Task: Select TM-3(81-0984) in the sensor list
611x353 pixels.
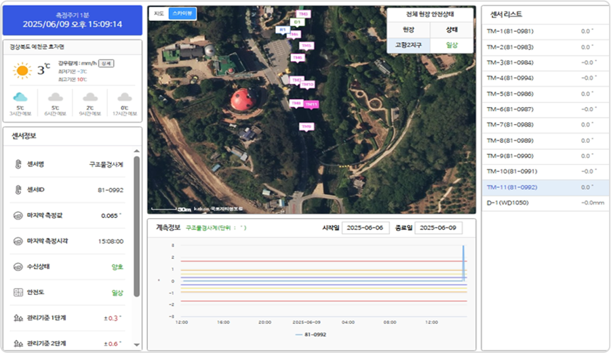Action: (x=545, y=62)
